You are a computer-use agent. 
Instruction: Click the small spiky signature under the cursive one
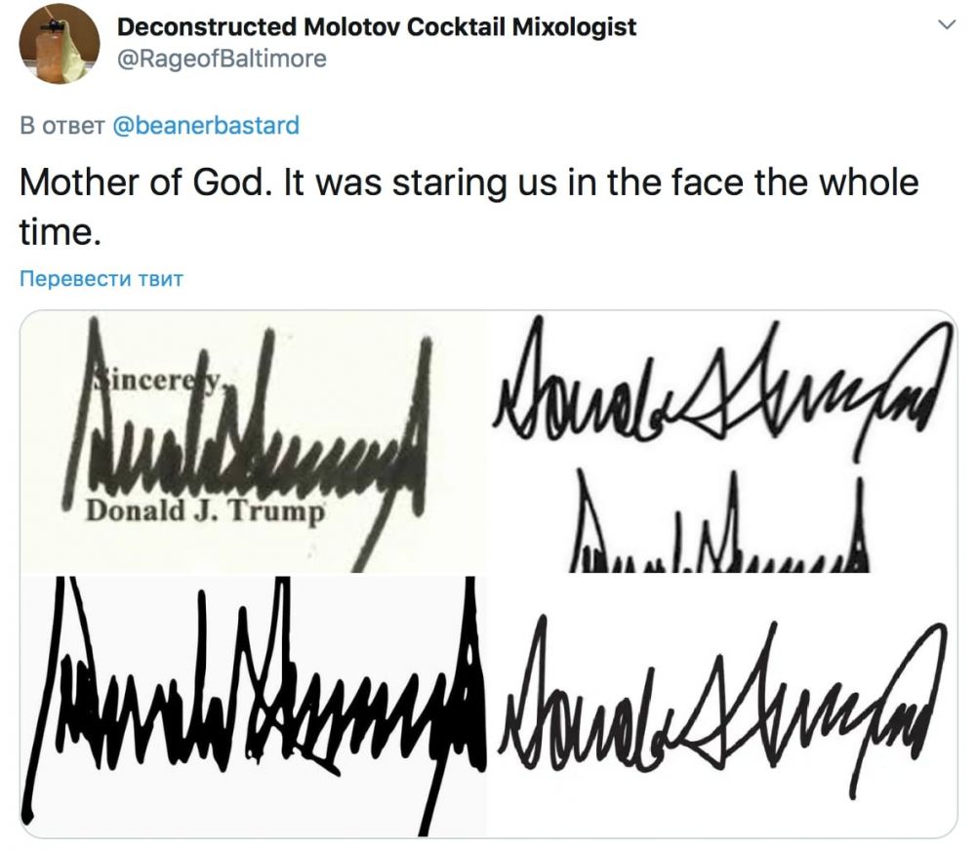coord(719,521)
